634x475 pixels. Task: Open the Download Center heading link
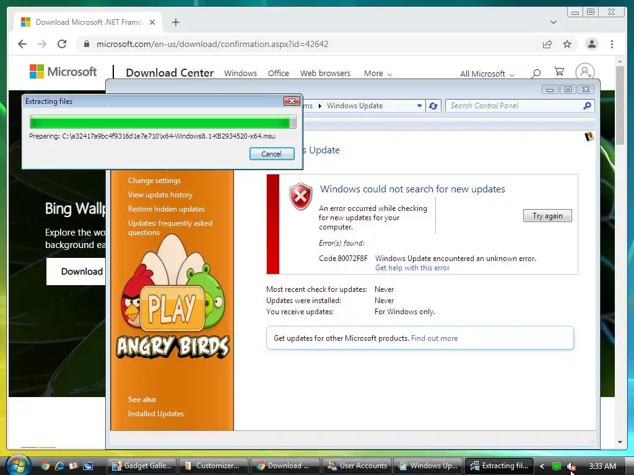[170, 73]
